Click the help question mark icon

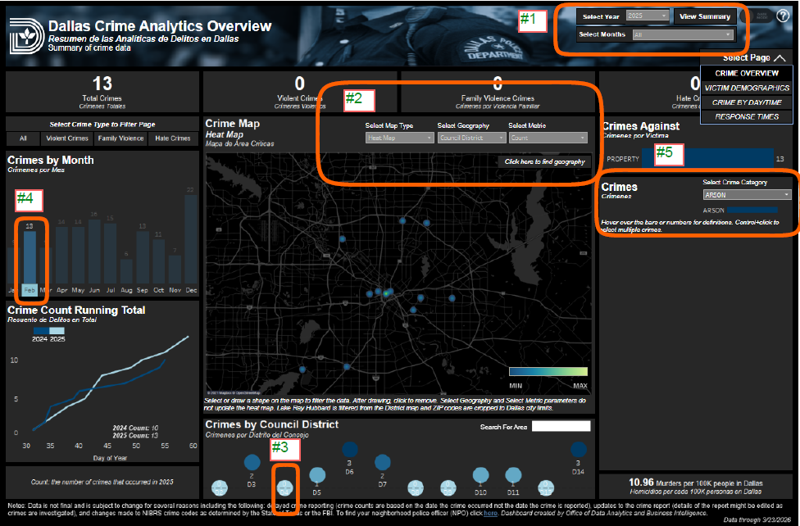(783, 16)
